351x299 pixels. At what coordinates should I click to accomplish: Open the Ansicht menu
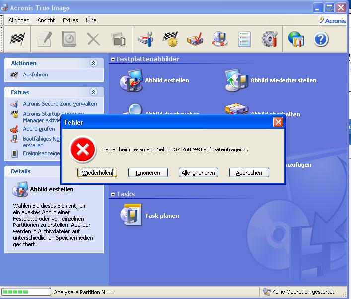[x=46, y=20]
